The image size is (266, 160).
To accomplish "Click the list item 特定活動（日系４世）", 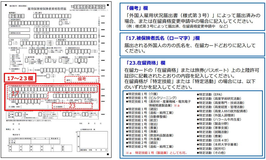I will (213, 140).
